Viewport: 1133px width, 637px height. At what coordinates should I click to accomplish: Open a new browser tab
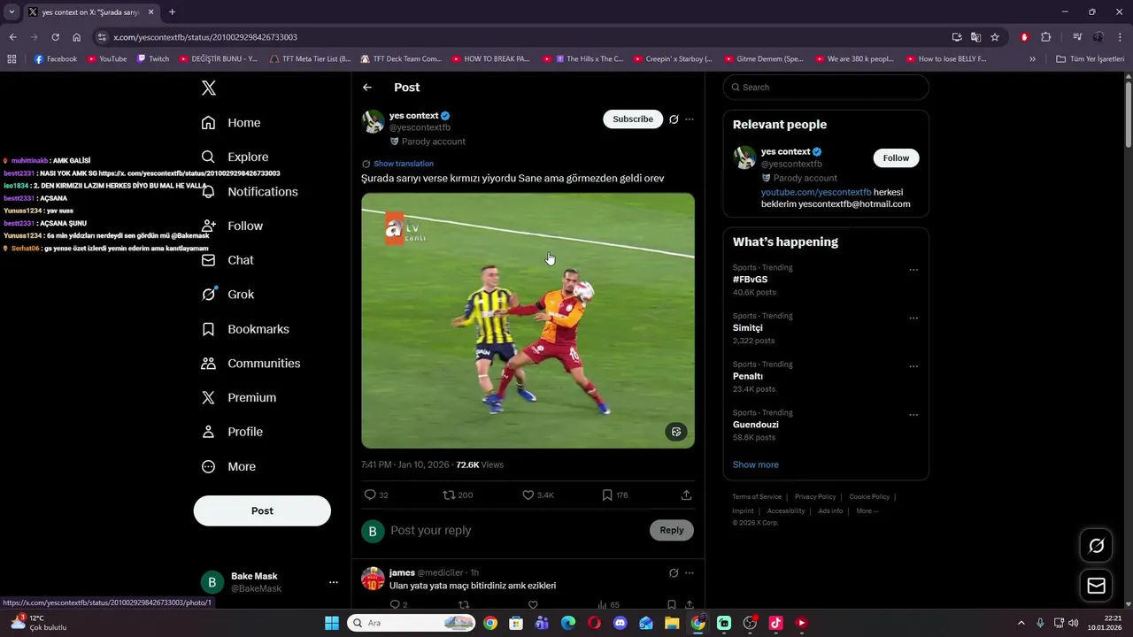pos(172,12)
